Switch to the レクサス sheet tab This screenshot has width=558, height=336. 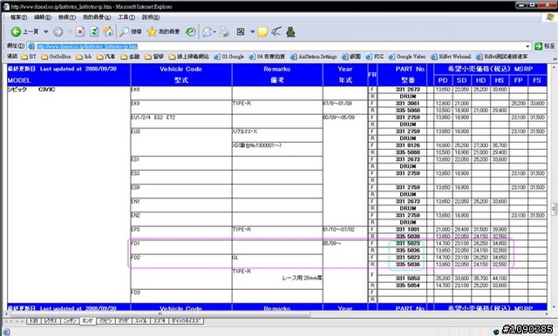point(51,321)
